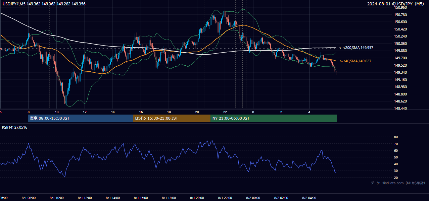Click bottom time label 8/2 02:00
The width and height of the screenshot is (429, 201).
pos(281,198)
